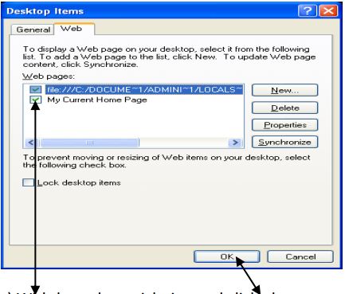345x294 pixels.
Task: Click the Delete button
Action: point(284,108)
